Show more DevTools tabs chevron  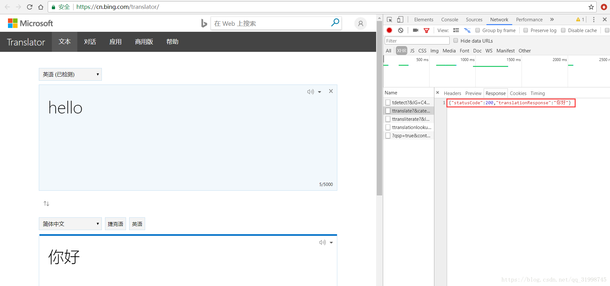pyautogui.click(x=552, y=20)
